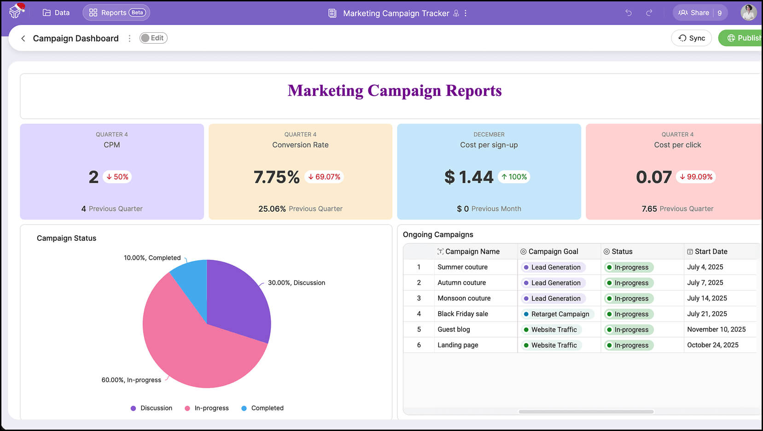Toggle Discussion legend entry in pie chart
Viewport: 763px width, 431px height.
click(151, 408)
